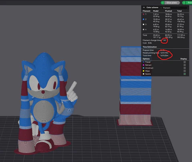
Task: Click the Time Estimation heading
Action: (150, 47)
